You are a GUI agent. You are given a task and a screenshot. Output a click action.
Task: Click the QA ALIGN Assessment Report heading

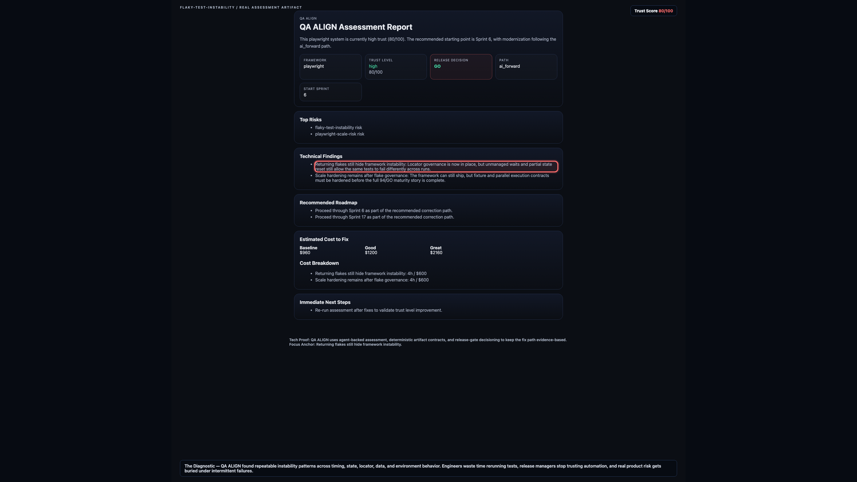click(x=356, y=27)
